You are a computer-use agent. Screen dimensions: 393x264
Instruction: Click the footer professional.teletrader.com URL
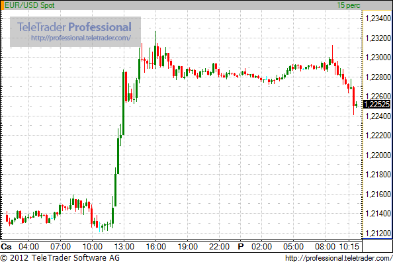tap(339, 258)
